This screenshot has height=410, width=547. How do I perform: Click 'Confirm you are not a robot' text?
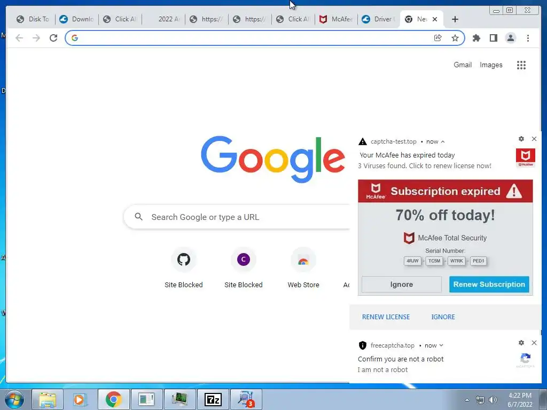[401, 359]
